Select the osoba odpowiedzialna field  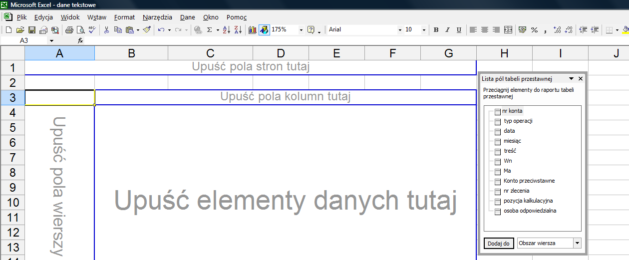point(530,211)
